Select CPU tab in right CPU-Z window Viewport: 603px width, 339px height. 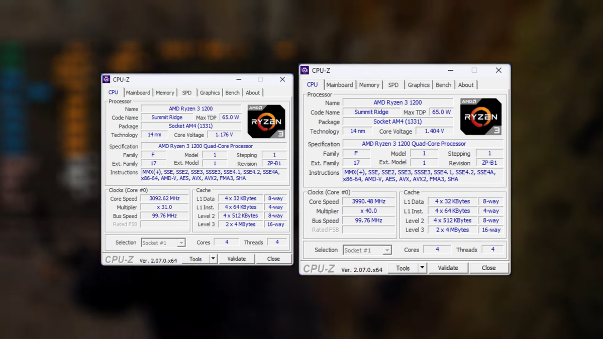click(x=313, y=84)
